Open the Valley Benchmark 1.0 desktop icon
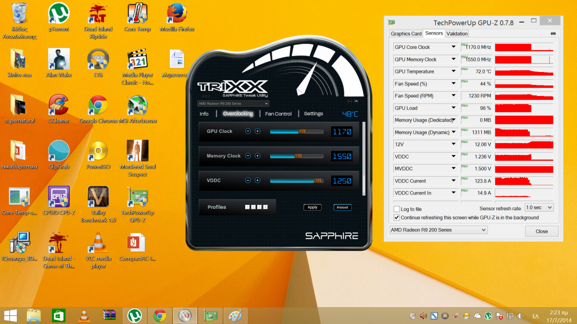This screenshot has width=577, height=324. (x=98, y=205)
